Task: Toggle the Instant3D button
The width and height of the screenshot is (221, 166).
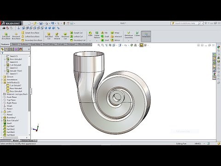Action: 146,36
